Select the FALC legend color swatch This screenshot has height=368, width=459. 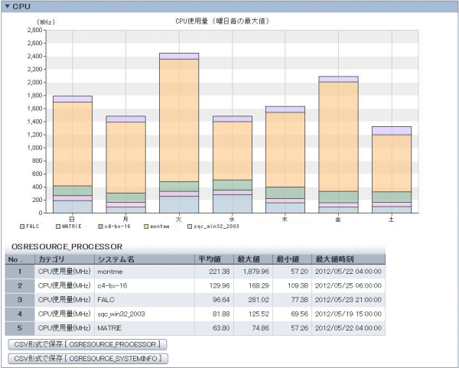click(x=23, y=227)
